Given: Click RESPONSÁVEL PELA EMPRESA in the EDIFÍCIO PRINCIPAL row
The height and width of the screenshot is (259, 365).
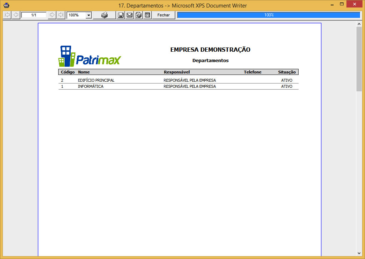Looking at the screenshot, I should pyautogui.click(x=190, y=80).
